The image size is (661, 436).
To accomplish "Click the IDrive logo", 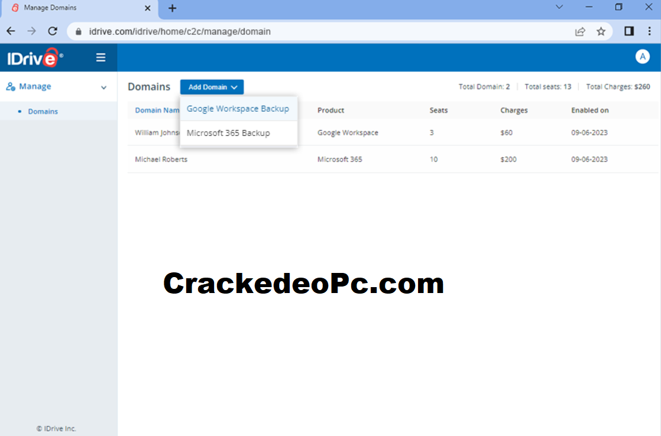I will point(35,58).
